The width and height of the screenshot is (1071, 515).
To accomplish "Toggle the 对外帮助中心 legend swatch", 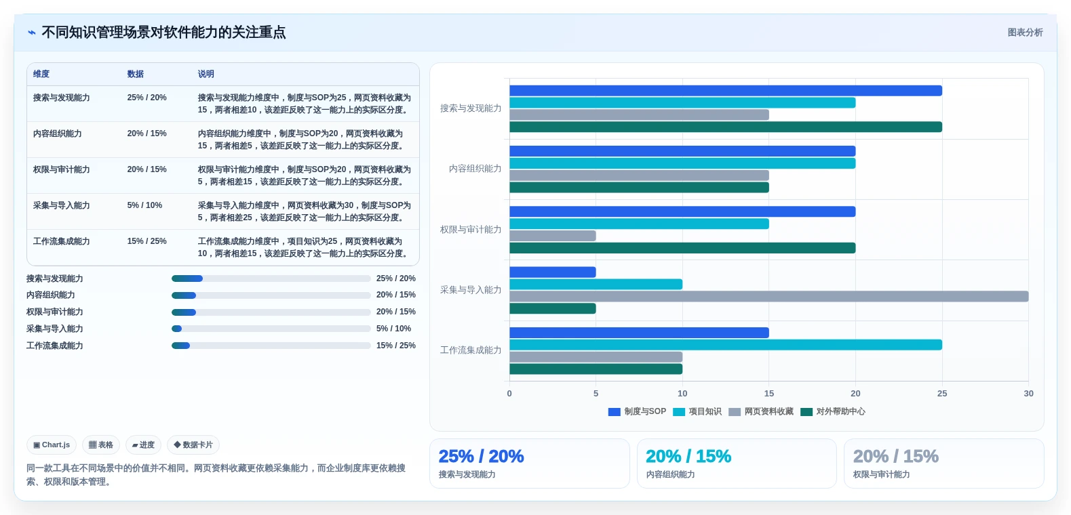I will [x=806, y=412].
